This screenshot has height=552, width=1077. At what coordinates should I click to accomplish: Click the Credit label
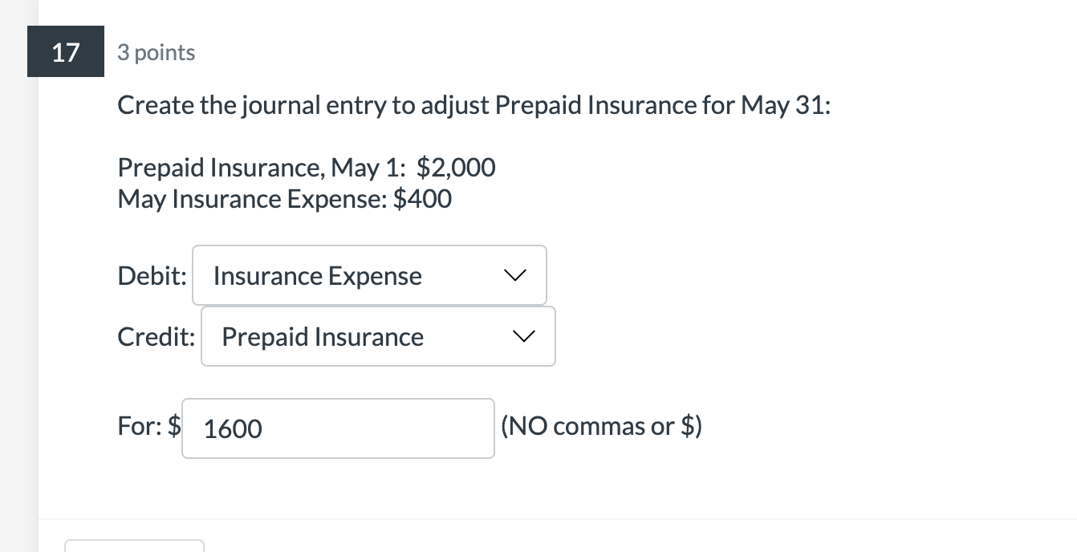pyautogui.click(x=155, y=336)
